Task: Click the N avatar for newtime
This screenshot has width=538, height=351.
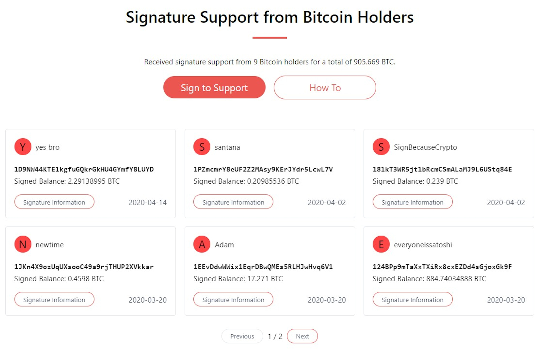Action: click(x=23, y=244)
